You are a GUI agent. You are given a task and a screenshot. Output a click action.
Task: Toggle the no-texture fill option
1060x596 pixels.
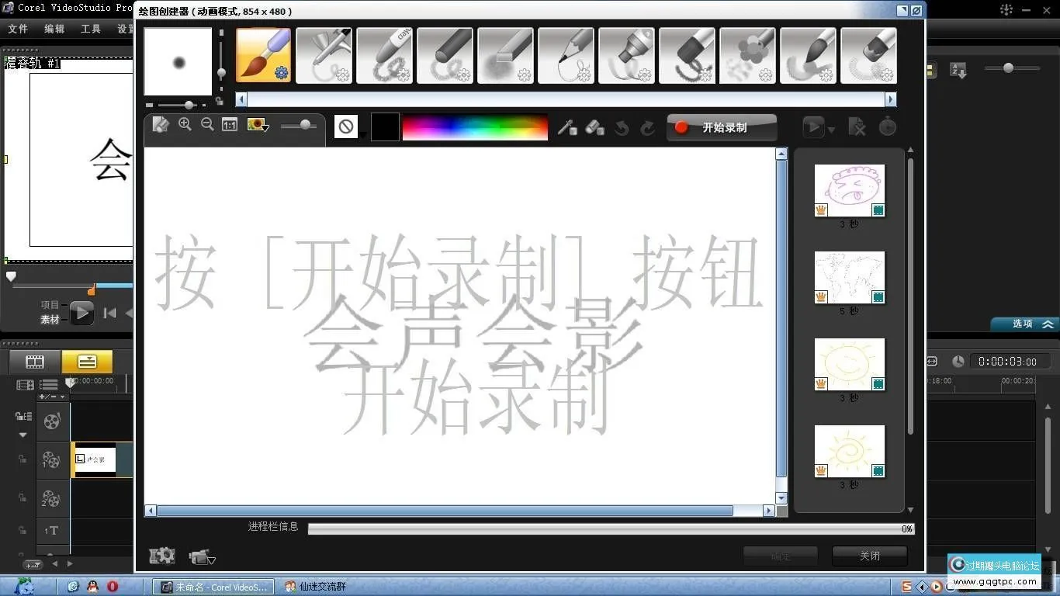(346, 126)
